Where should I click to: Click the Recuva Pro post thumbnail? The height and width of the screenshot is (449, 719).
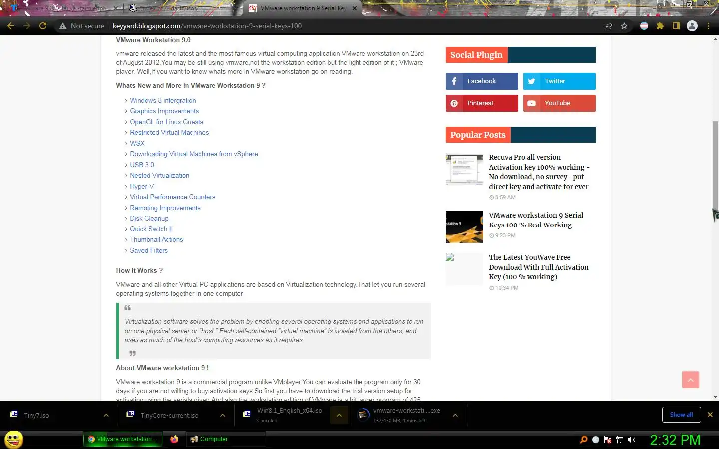click(x=464, y=170)
